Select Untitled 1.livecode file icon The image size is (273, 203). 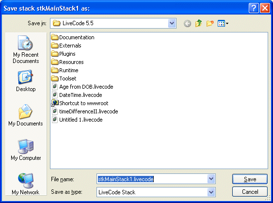(x=55, y=120)
